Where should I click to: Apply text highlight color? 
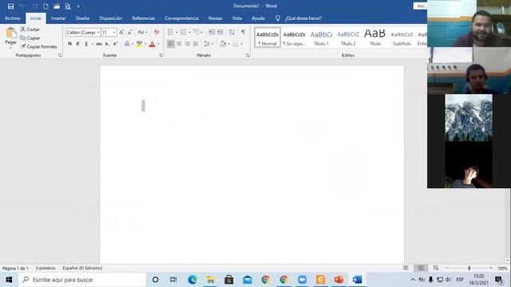coord(140,44)
